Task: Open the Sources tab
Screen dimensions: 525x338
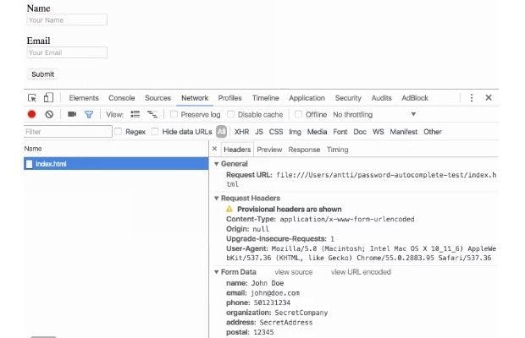Action: point(157,98)
